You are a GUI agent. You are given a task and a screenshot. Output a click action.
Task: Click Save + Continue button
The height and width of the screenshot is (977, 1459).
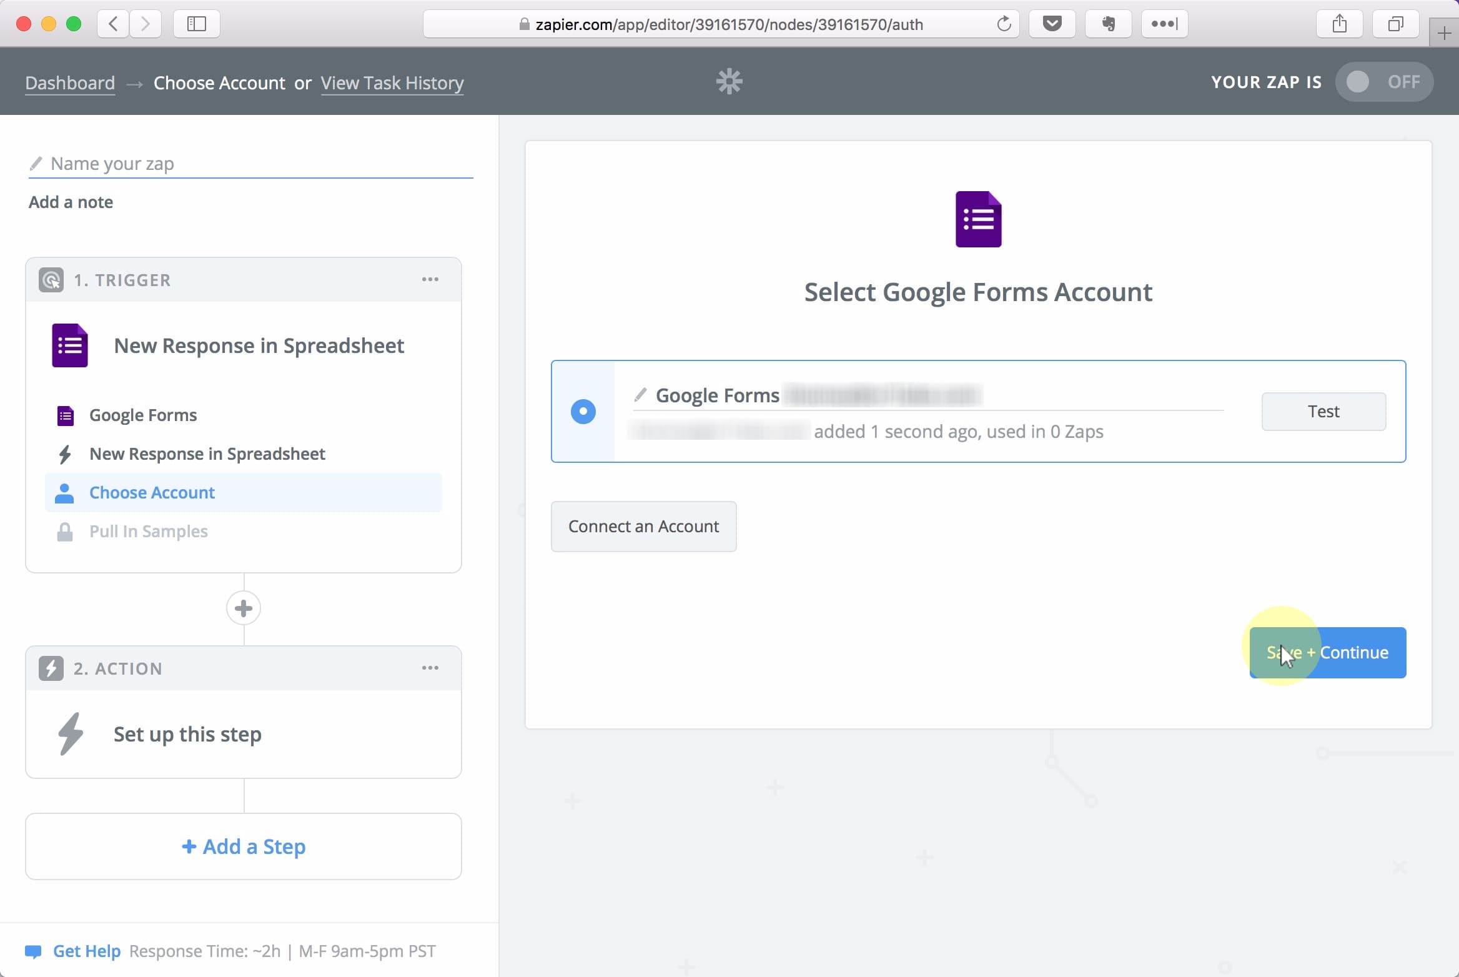(1328, 653)
